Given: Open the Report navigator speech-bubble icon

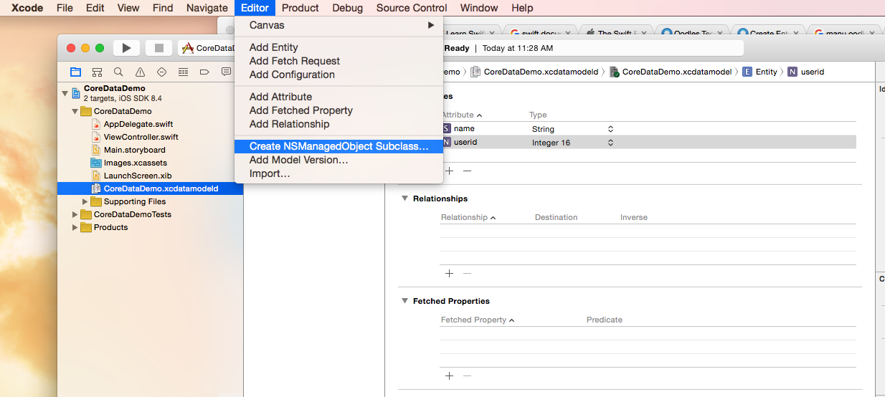Looking at the screenshot, I should pyautogui.click(x=226, y=72).
